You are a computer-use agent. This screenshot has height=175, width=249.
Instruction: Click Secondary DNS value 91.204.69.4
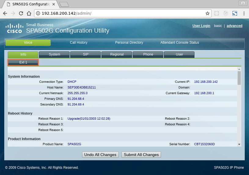(76, 104)
